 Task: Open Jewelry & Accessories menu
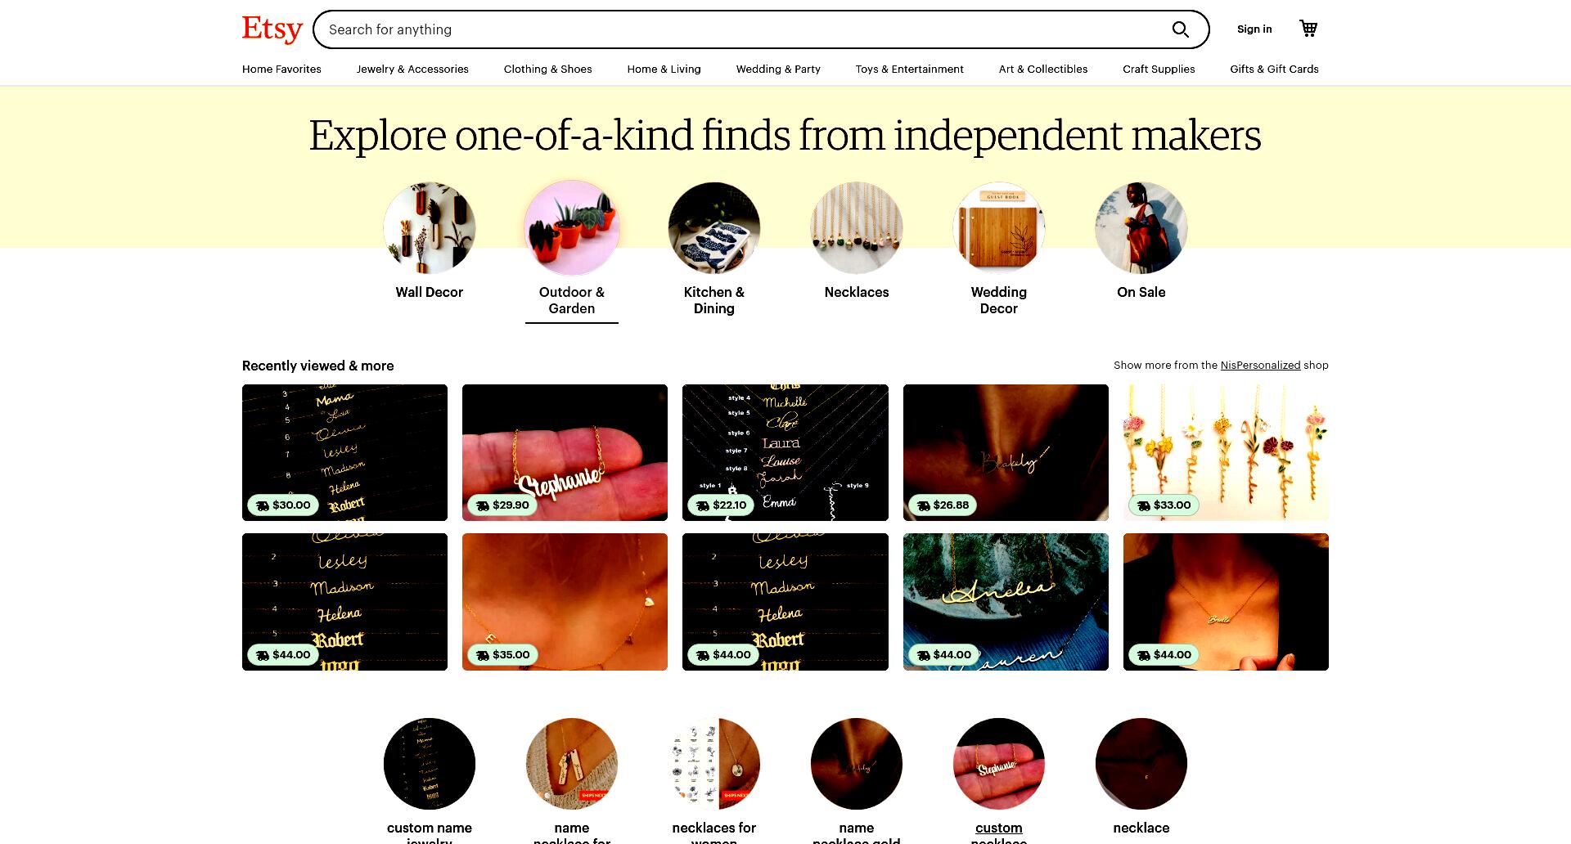point(412,70)
